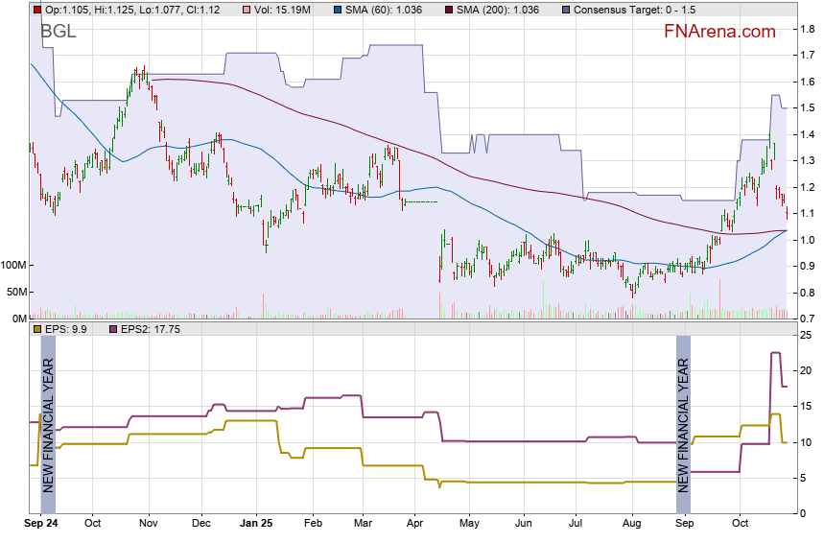Click the red OHLC legend swatch
The height and width of the screenshot is (543, 824).
[x=37, y=9]
